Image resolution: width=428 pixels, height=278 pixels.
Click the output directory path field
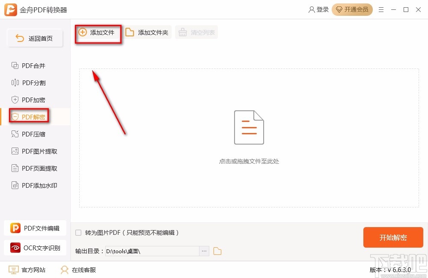pyautogui.click(x=152, y=251)
